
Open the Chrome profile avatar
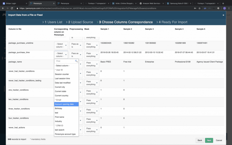pyautogui.click(x=224, y=8)
